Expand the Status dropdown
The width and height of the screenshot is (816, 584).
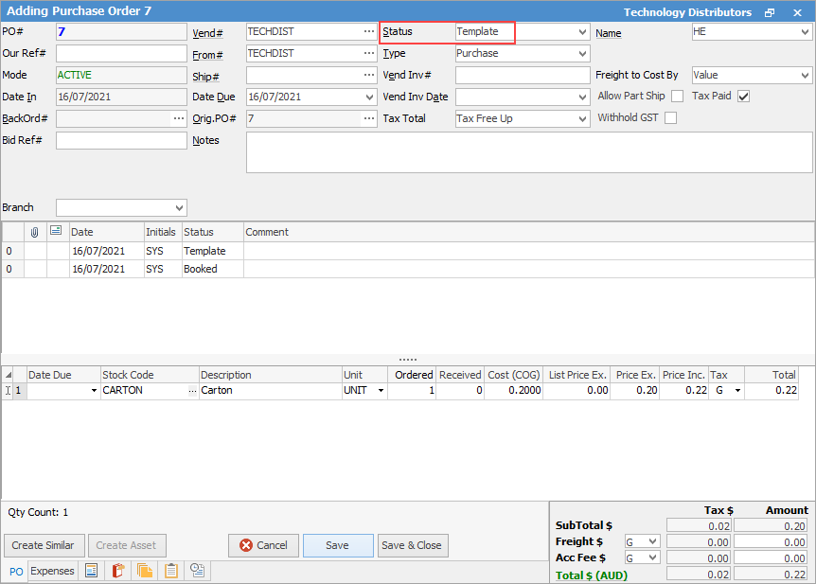(x=582, y=32)
